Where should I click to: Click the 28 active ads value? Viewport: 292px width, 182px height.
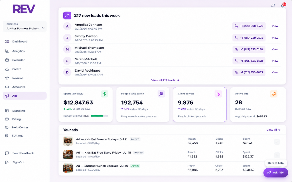pyautogui.click(x=238, y=102)
